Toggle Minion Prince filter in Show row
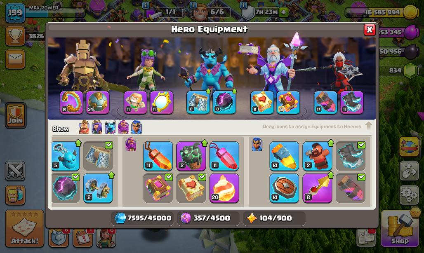 [110, 127]
